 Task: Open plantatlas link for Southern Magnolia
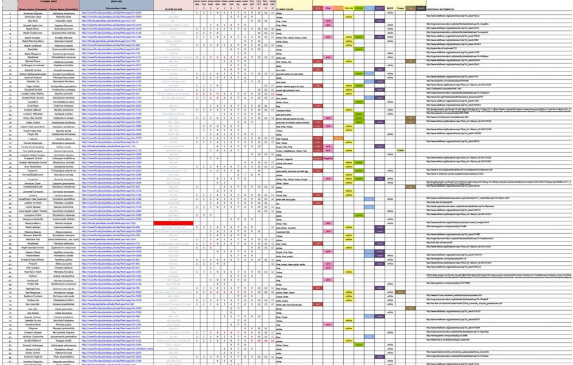point(111,361)
